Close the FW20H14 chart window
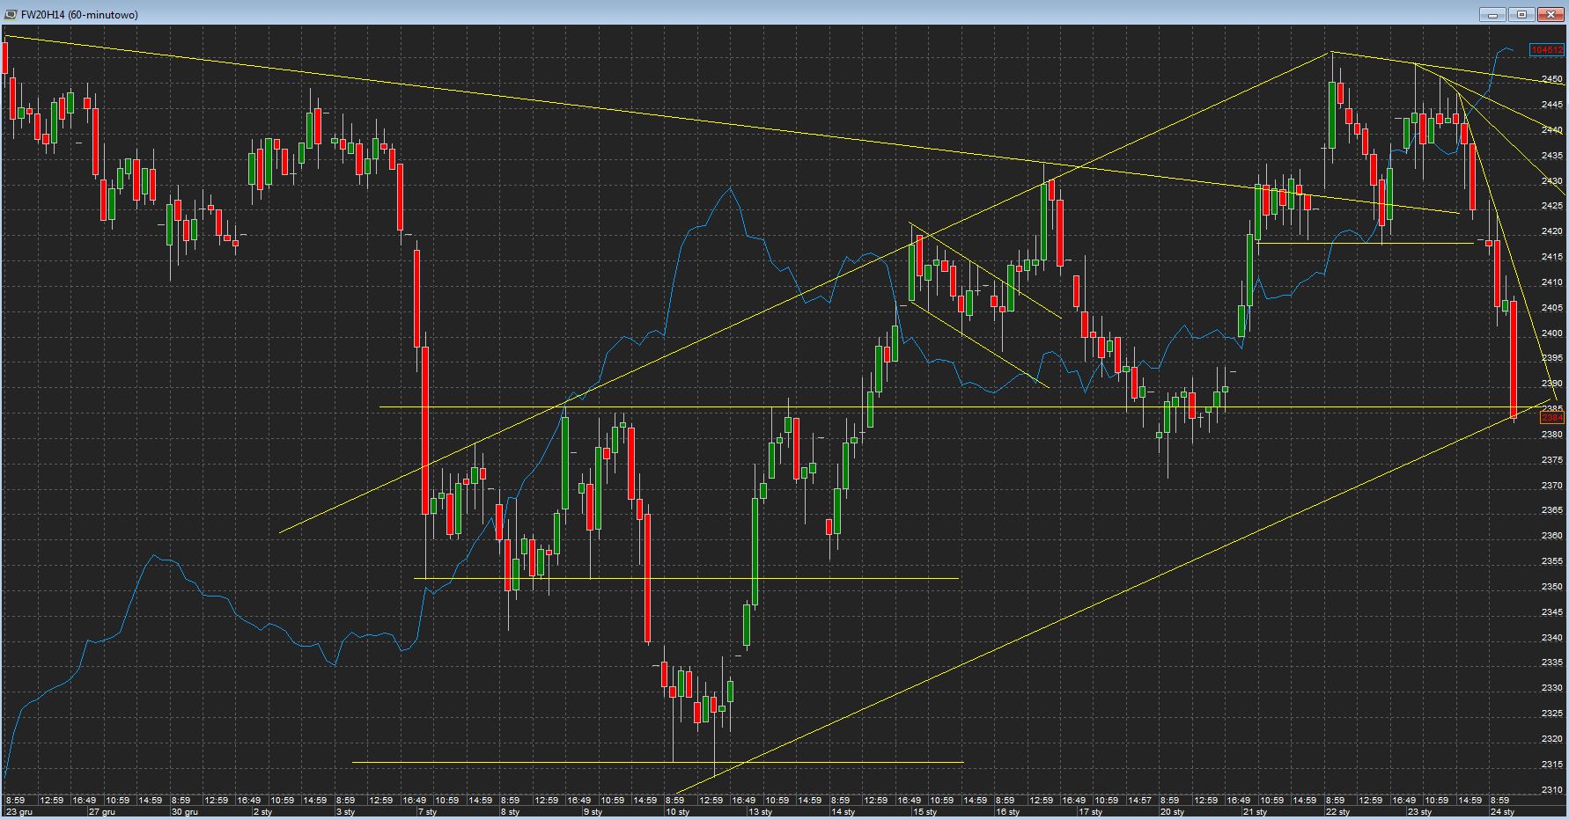This screenshot has height=820, width=1569. click(1551, 15)
